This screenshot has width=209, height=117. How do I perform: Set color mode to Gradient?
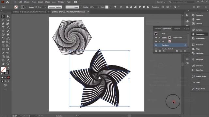pyautogui.click(x=5, y=77)
